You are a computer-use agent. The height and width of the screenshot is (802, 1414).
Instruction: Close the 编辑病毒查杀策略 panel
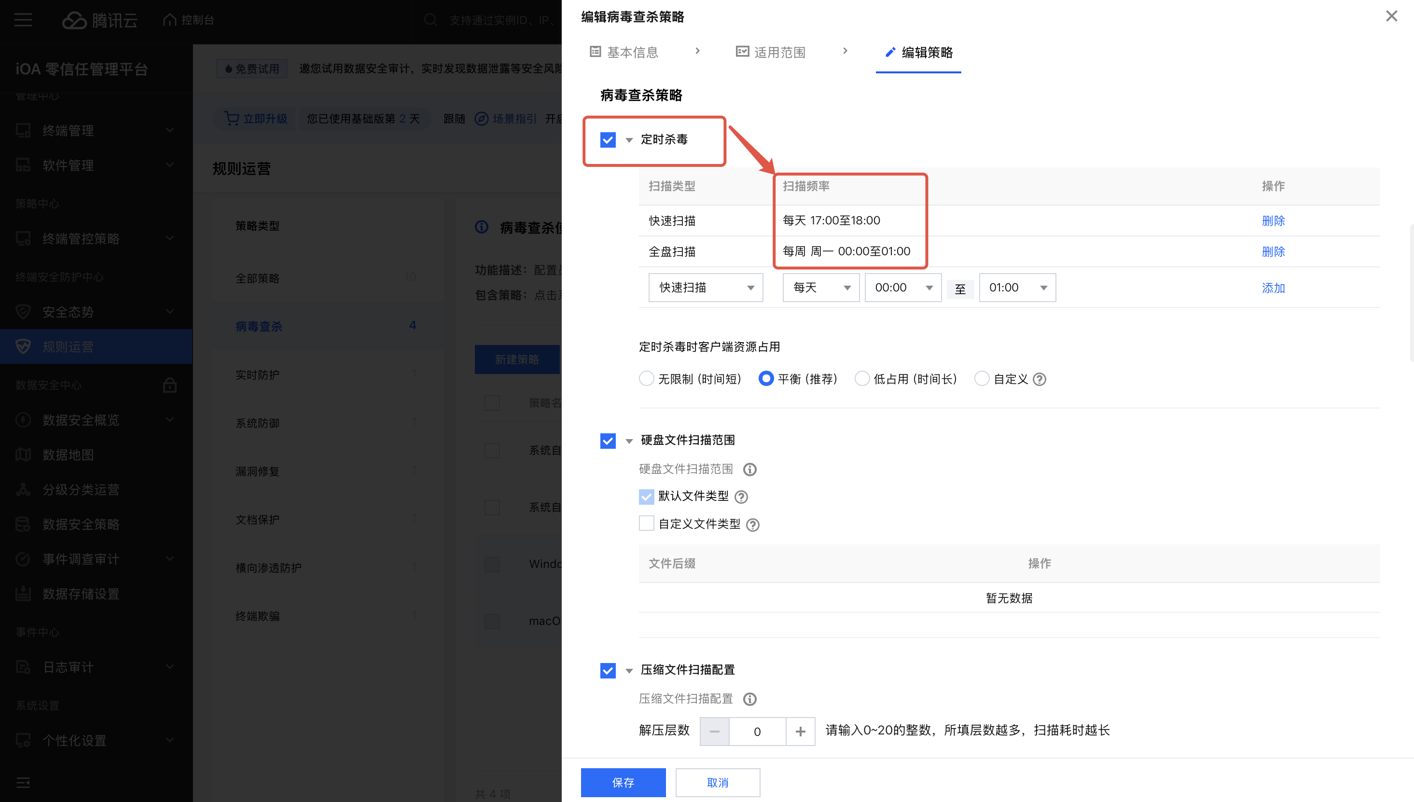tap(1391, 16)
